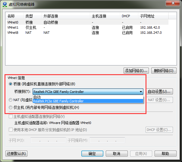Select the VMnet8 row
The height and width of the screenshot is (162, 182).
click(88, 33)
